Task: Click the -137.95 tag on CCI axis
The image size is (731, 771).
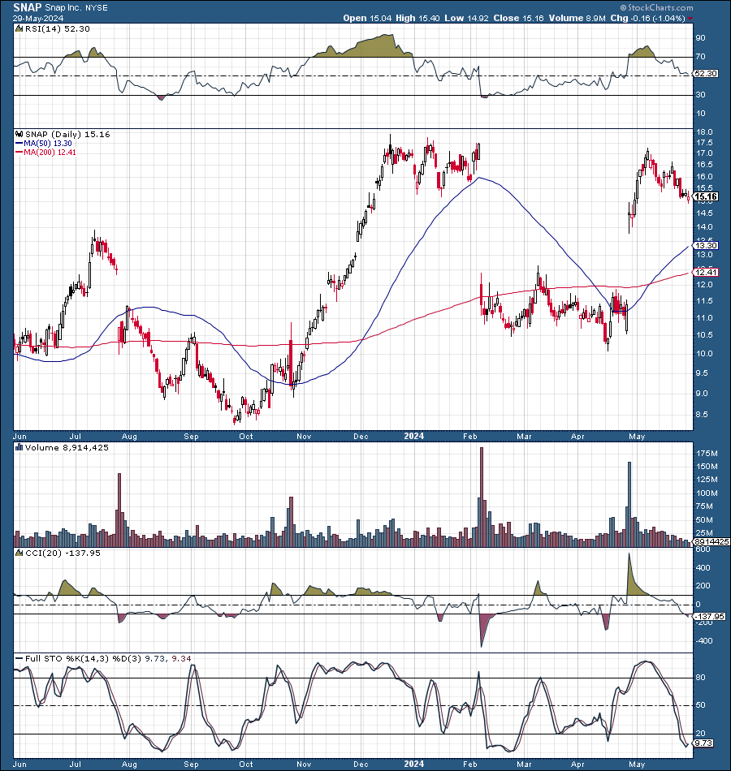Action: click(709, 616)
